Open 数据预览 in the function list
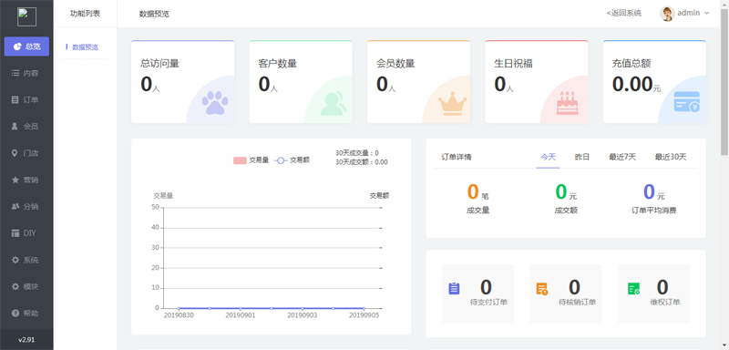The height and width of the screenshot is (350, 729). point(85,47)
